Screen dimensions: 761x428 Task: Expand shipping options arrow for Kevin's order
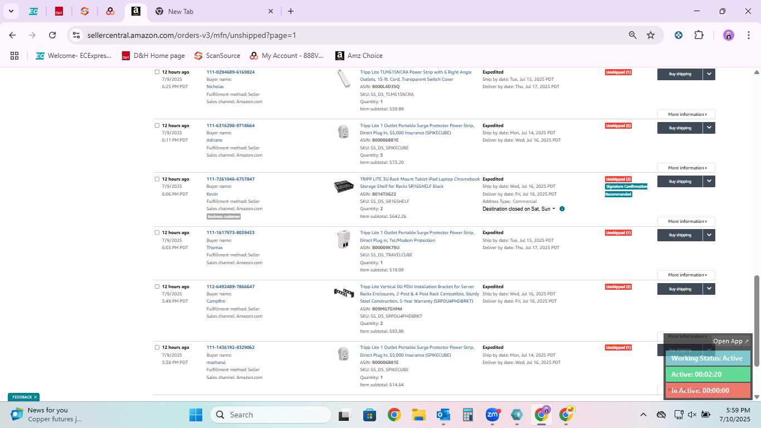pos(709,181)
